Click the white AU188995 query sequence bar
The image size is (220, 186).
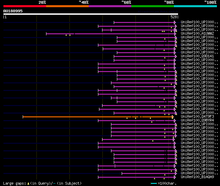(91, 14)
